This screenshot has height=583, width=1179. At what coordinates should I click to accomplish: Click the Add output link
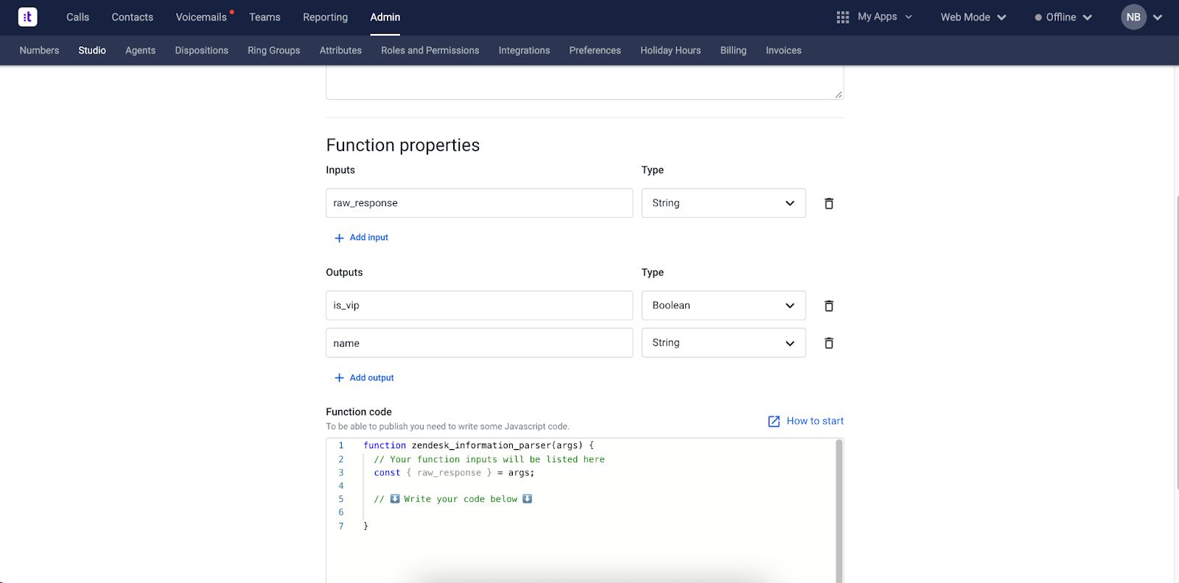371,378
